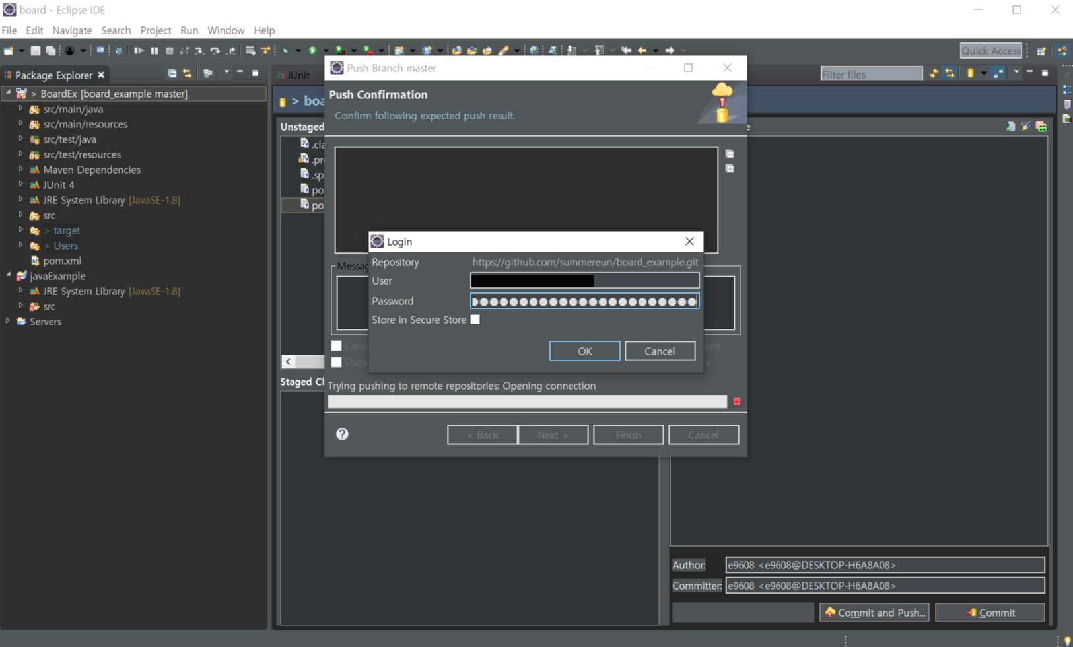Click the Suspend debug icon
Image resolution: width=1073 pixels, height=647 pixels.
[154, 50]
